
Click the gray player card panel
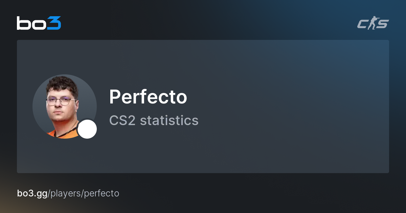[x=203, y=106]
